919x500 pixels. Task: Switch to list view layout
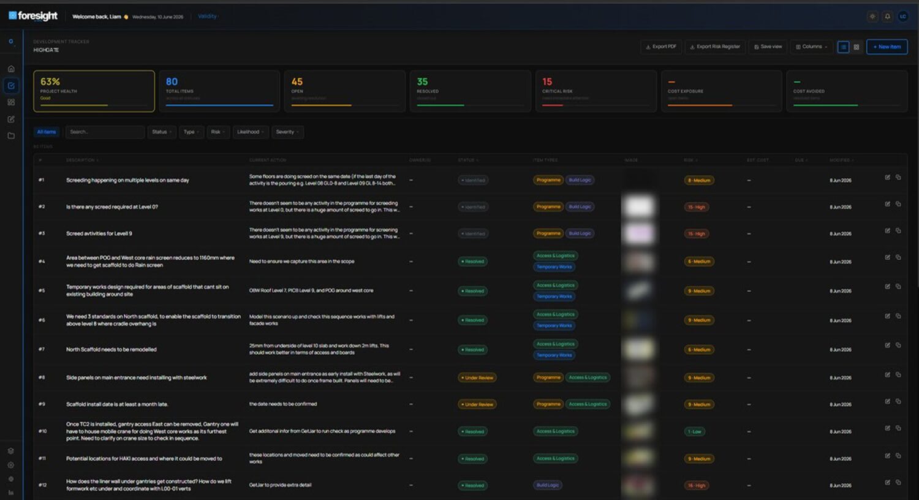(844, 47)
